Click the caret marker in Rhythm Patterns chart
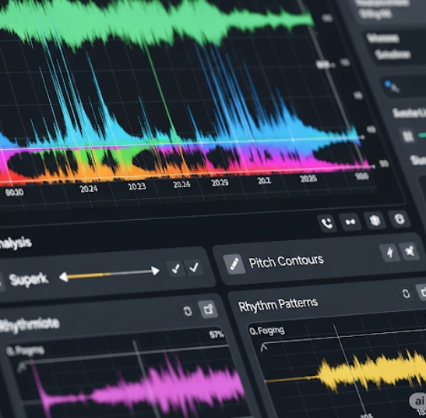 (263, 347)
